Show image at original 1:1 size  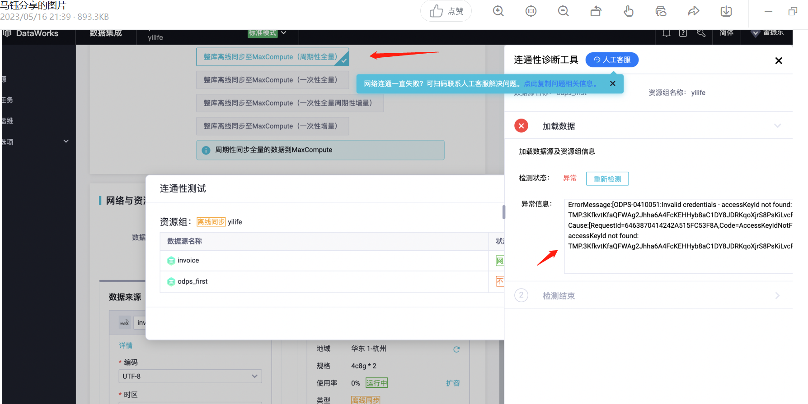(x=531, y=11)
